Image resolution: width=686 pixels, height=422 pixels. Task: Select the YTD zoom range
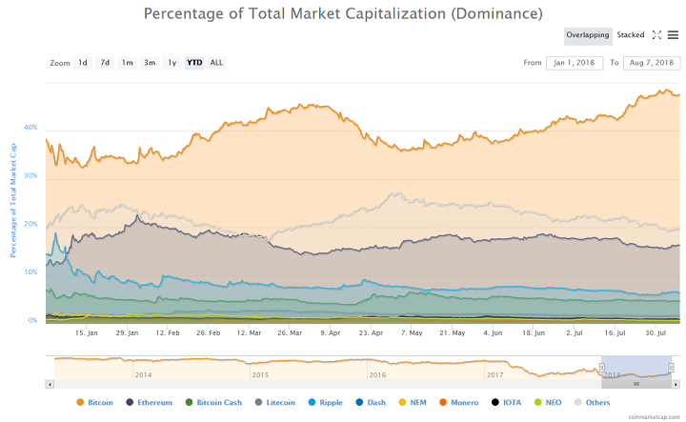pyautogui.click(x=194, y=63)
